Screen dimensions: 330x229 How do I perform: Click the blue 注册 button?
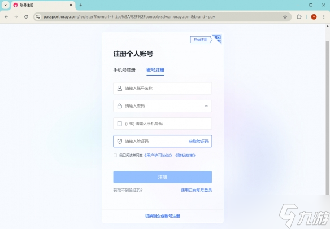coord(163,177)
